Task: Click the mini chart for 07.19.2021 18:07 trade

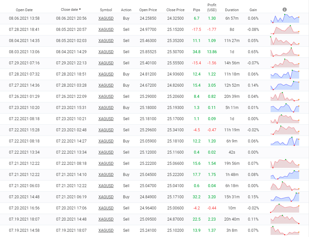Action: point(285,220)
